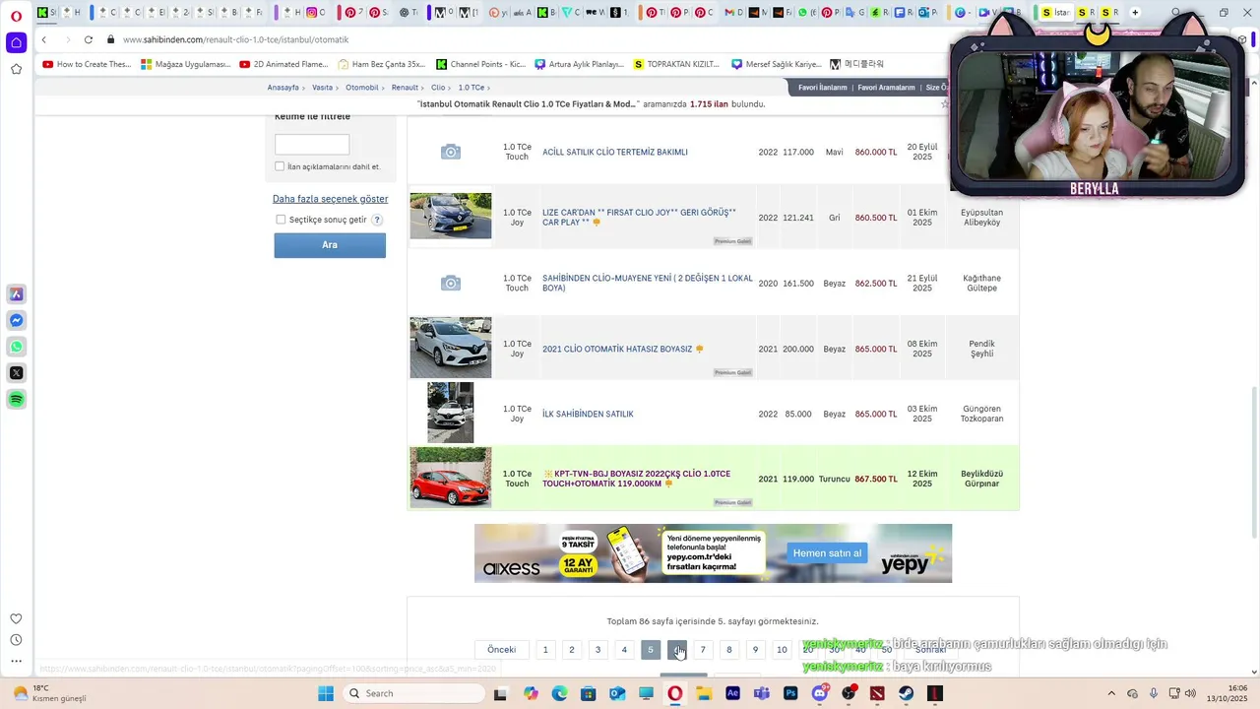Screen dimensions: 1260x709
Task: Open listing 'İLK SAHİBİNDEN SATILIK'
Action: click(588, 415)
